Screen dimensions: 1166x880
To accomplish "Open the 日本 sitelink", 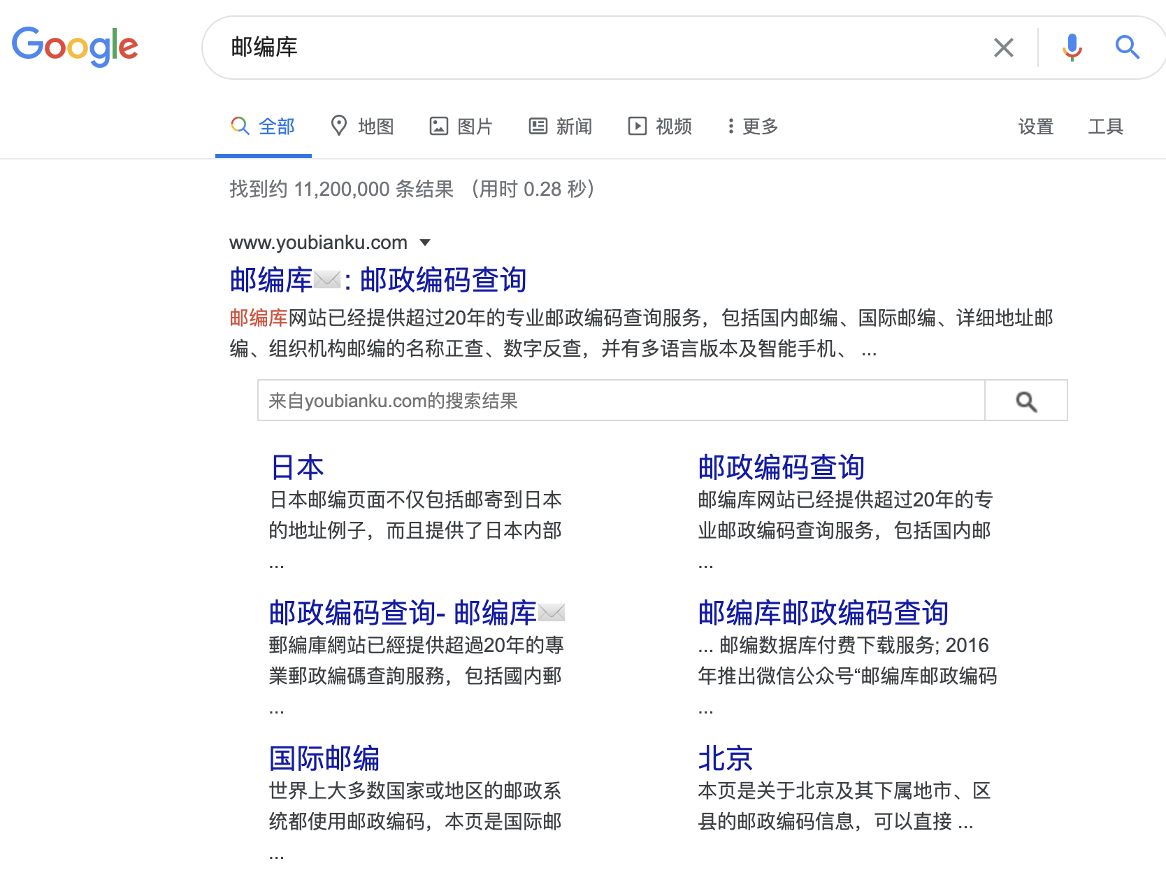I will point(297,467).
